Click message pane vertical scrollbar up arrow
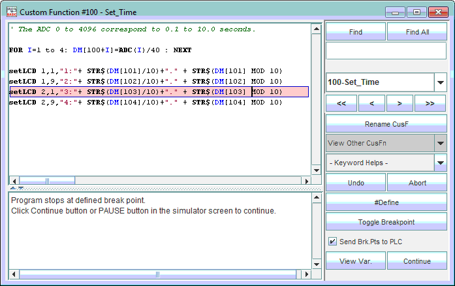The height and width of the screenshot is (286, 455). (317, 198)
